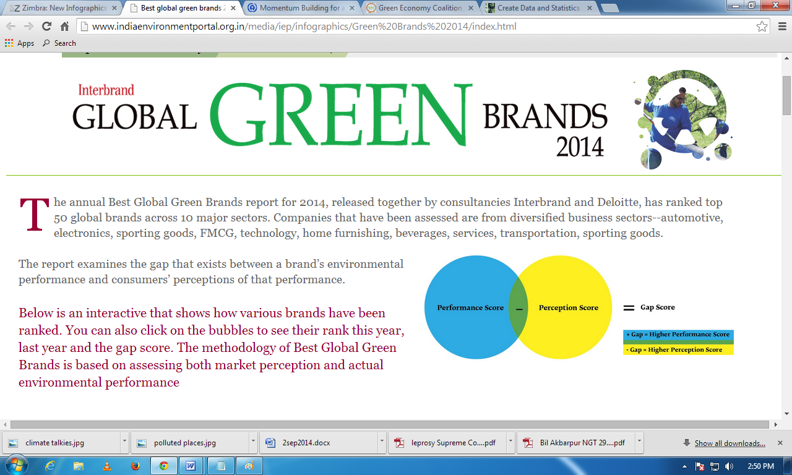Open the leprosy Supreme Co pdf download
This screenshot has height=475, width=792.
(447, 443)
